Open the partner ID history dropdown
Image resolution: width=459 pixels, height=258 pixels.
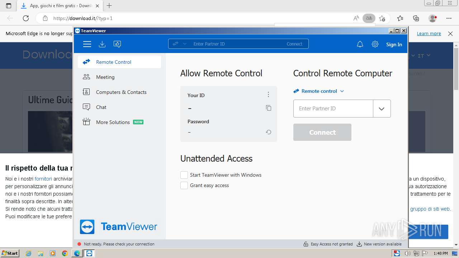point(382,109)
